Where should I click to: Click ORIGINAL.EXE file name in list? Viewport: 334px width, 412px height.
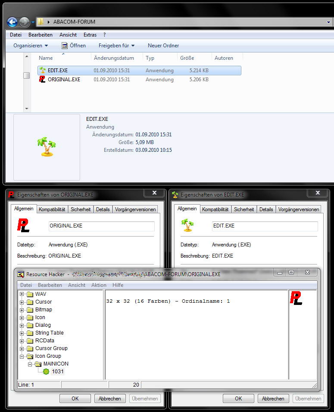[x=64, y=80]
